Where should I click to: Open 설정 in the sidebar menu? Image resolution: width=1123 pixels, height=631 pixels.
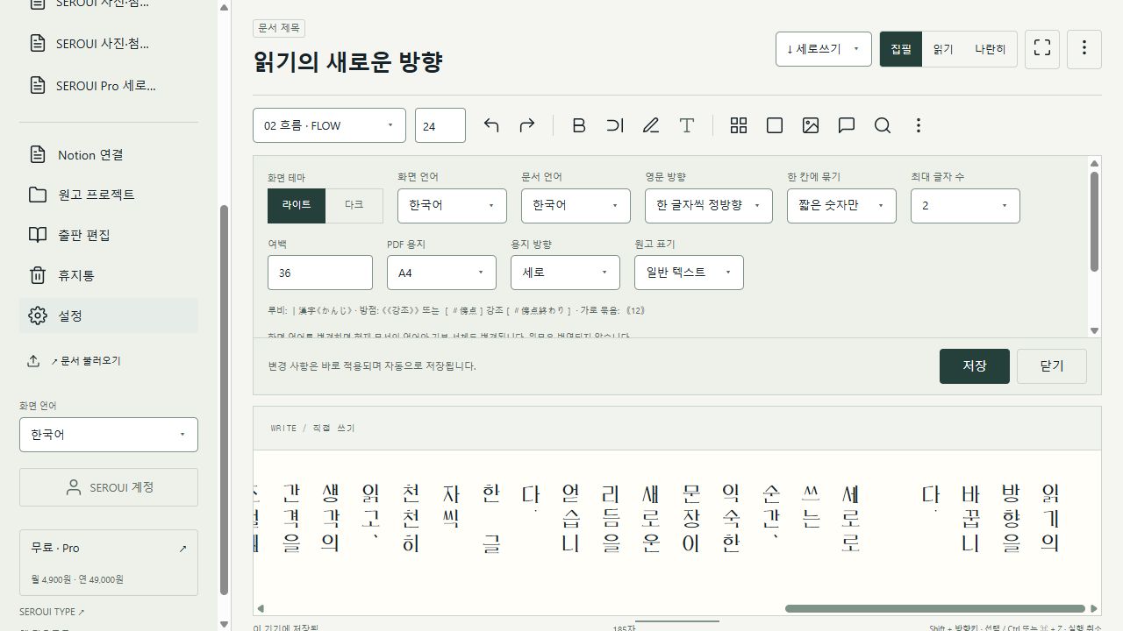109,315
